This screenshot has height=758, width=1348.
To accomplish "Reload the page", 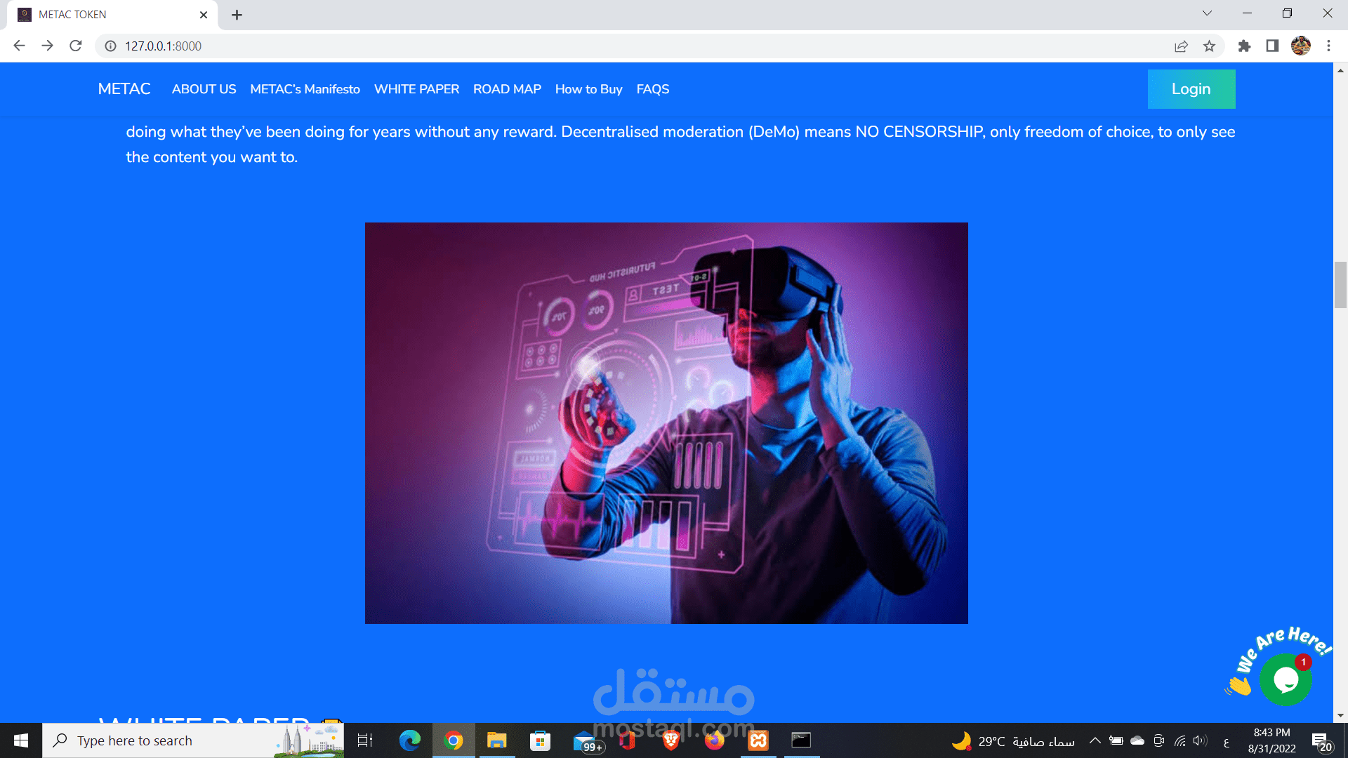I will click(x=76, y=46).
